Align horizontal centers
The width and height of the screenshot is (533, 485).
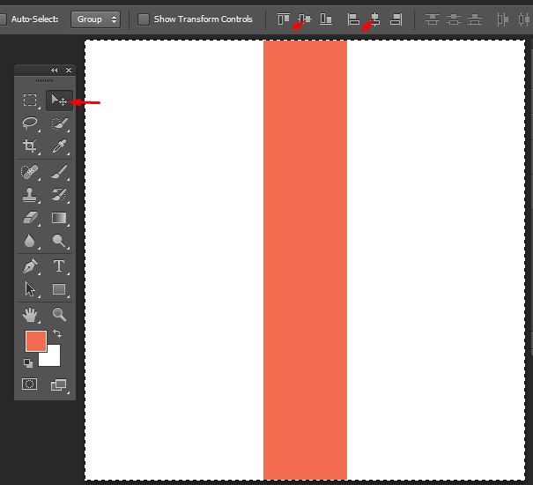tap(375, 19)
